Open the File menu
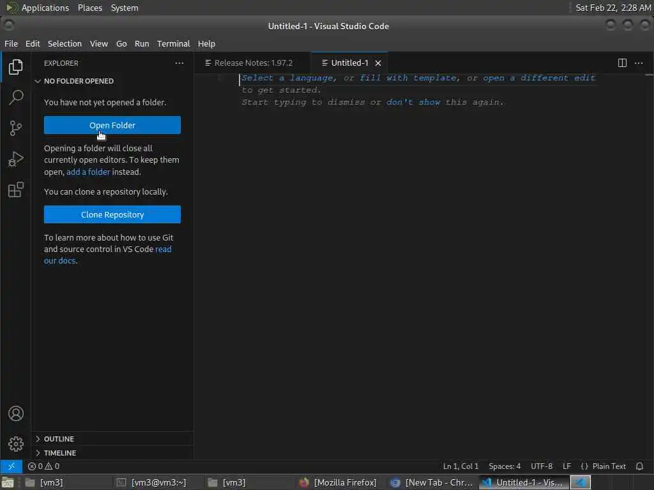The width and height of the screenshot is (654, 490). pos(11,44)
